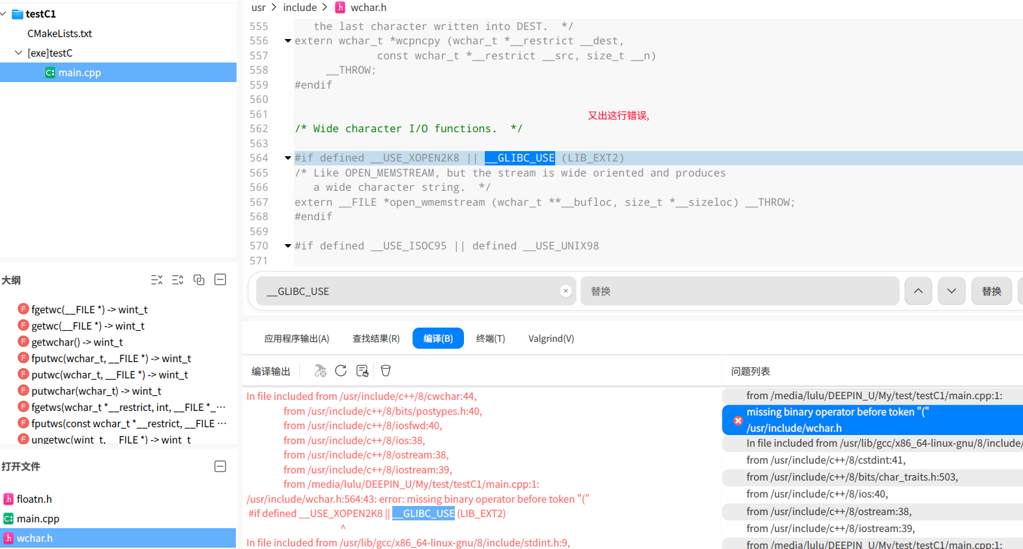The height and width of the screenshot is (549, 1023).
Task: Click 'usr' in the breadcrumb path
Action: pyautogui.click(x=259, y=7)
